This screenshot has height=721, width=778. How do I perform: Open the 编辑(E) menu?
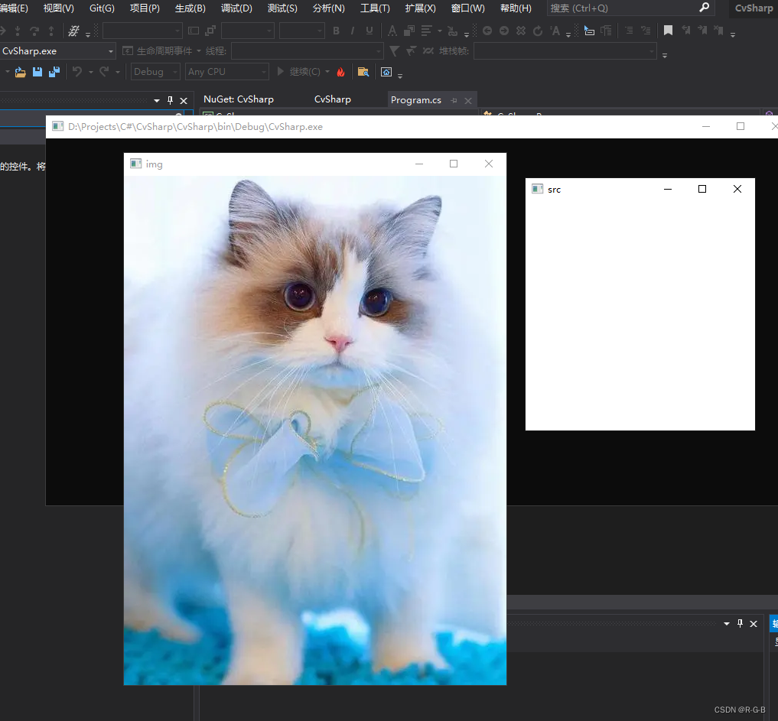(14, 8)
